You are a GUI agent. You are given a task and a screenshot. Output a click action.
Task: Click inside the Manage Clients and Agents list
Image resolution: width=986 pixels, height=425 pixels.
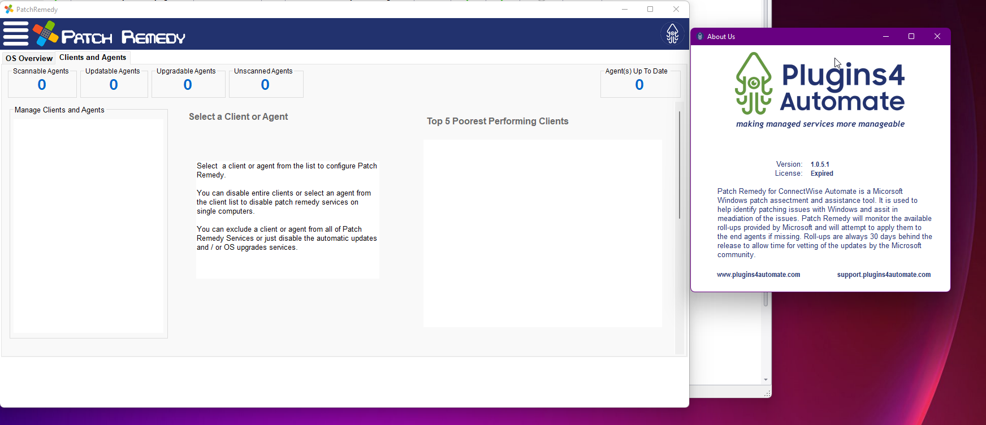click(x=89, y=226)
